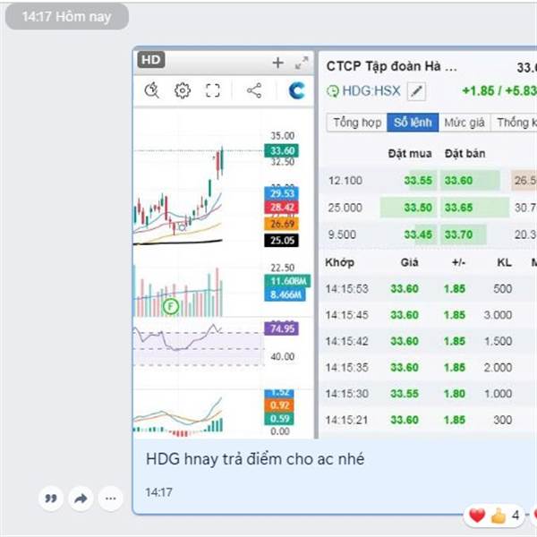537x537 pixels.
Task: Click the 26.69 orange moving average label
Action: click(x=282, y=224)
